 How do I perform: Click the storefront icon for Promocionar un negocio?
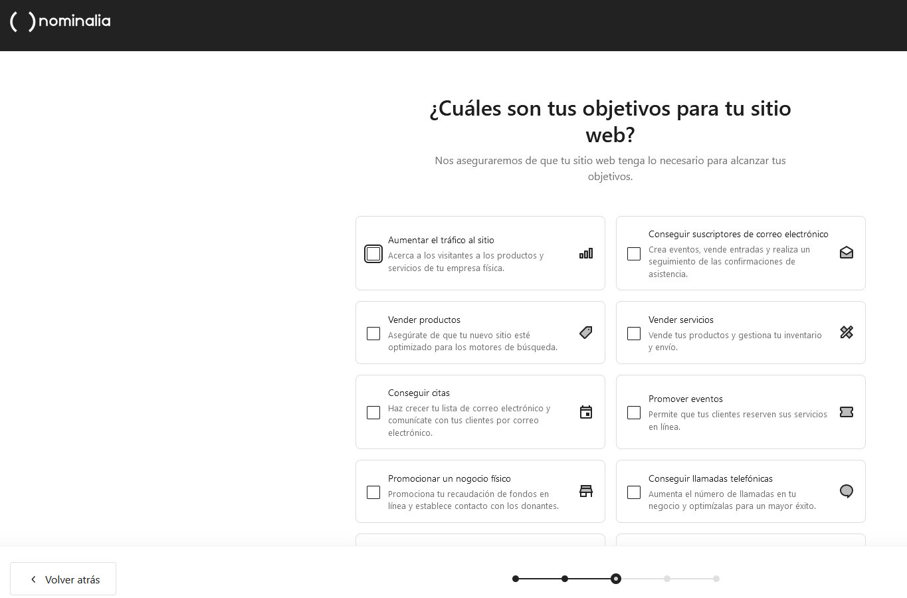[586, 491]
